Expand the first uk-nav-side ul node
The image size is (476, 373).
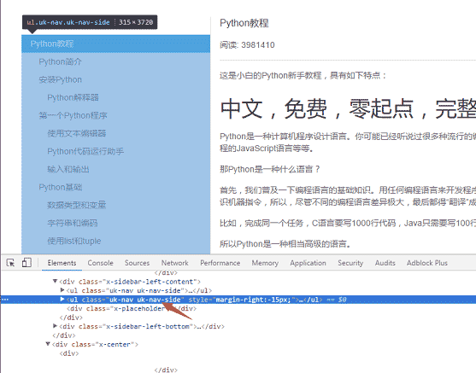[x=62, y=290]
